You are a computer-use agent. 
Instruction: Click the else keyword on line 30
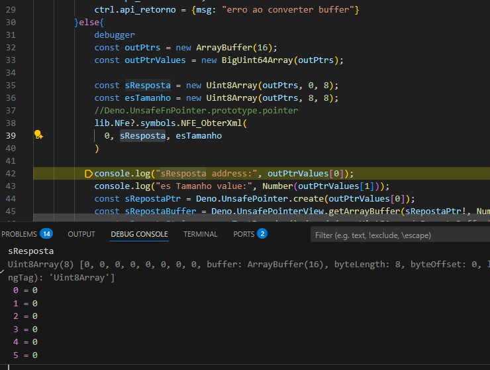coord(89,23)
